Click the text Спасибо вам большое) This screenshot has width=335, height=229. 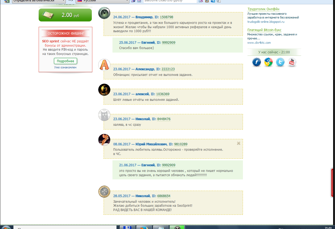[136, 48]
